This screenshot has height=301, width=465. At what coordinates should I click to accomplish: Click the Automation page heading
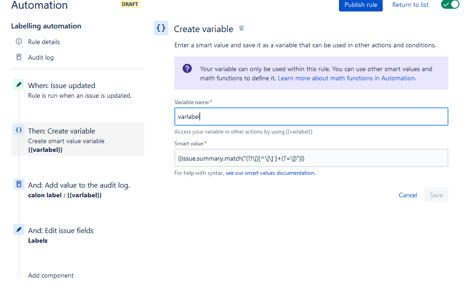point(40,5)
